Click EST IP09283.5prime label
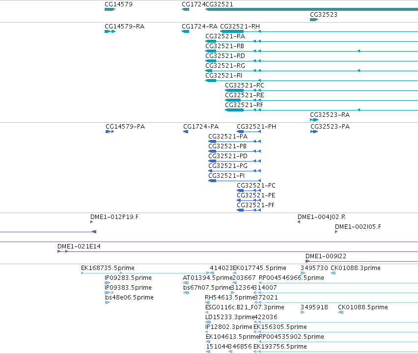The height and width of the screenshot is (354, 418). (128, 278)
